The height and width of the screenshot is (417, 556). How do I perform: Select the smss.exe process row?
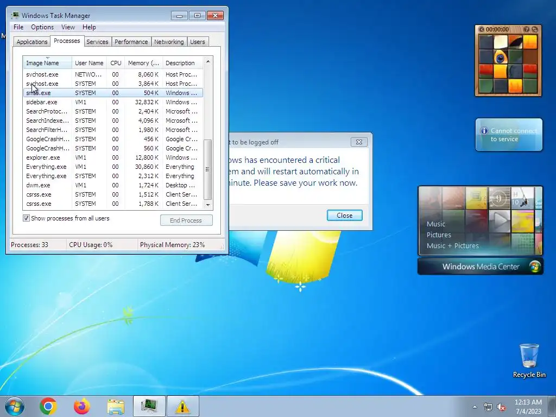[x=113, y=93]
